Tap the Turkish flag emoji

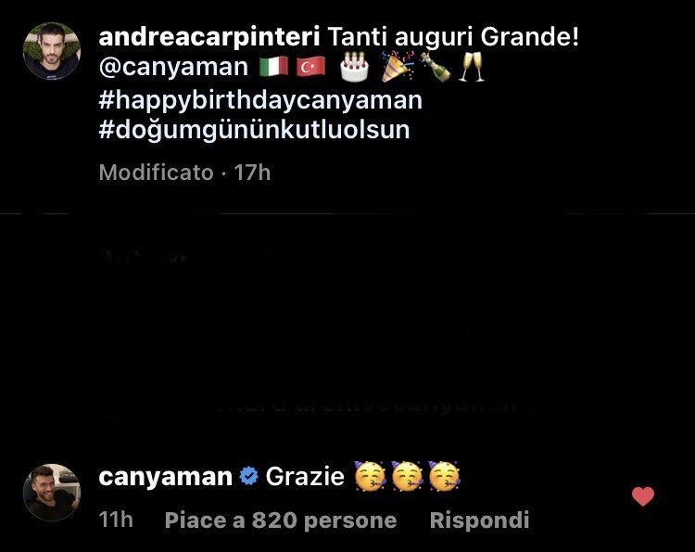310,68
